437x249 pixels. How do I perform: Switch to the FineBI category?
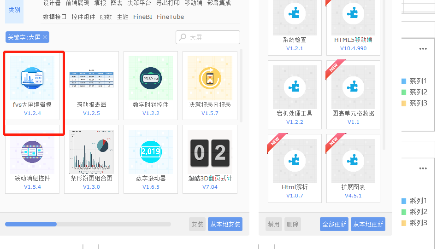(143, 17)
